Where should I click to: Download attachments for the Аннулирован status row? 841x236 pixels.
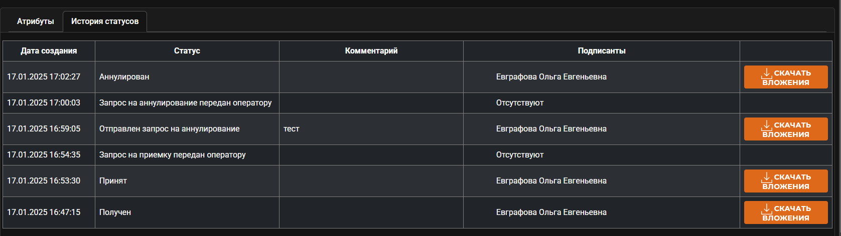[x=786, y=77]
